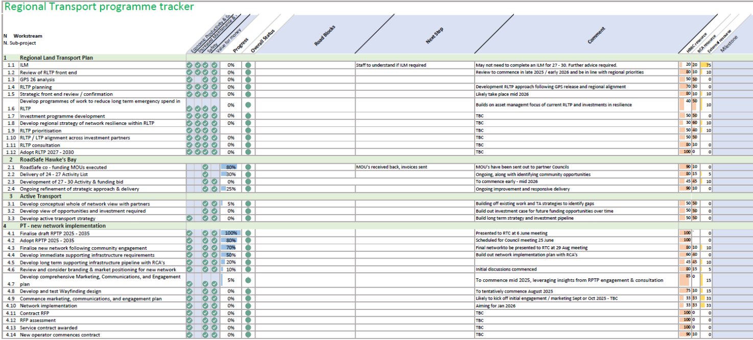The width and height of the screenshot is (753, 340).
Task: Select 'Ongoing improvement and responsive delivery' comment
Action: coord(522,189)
